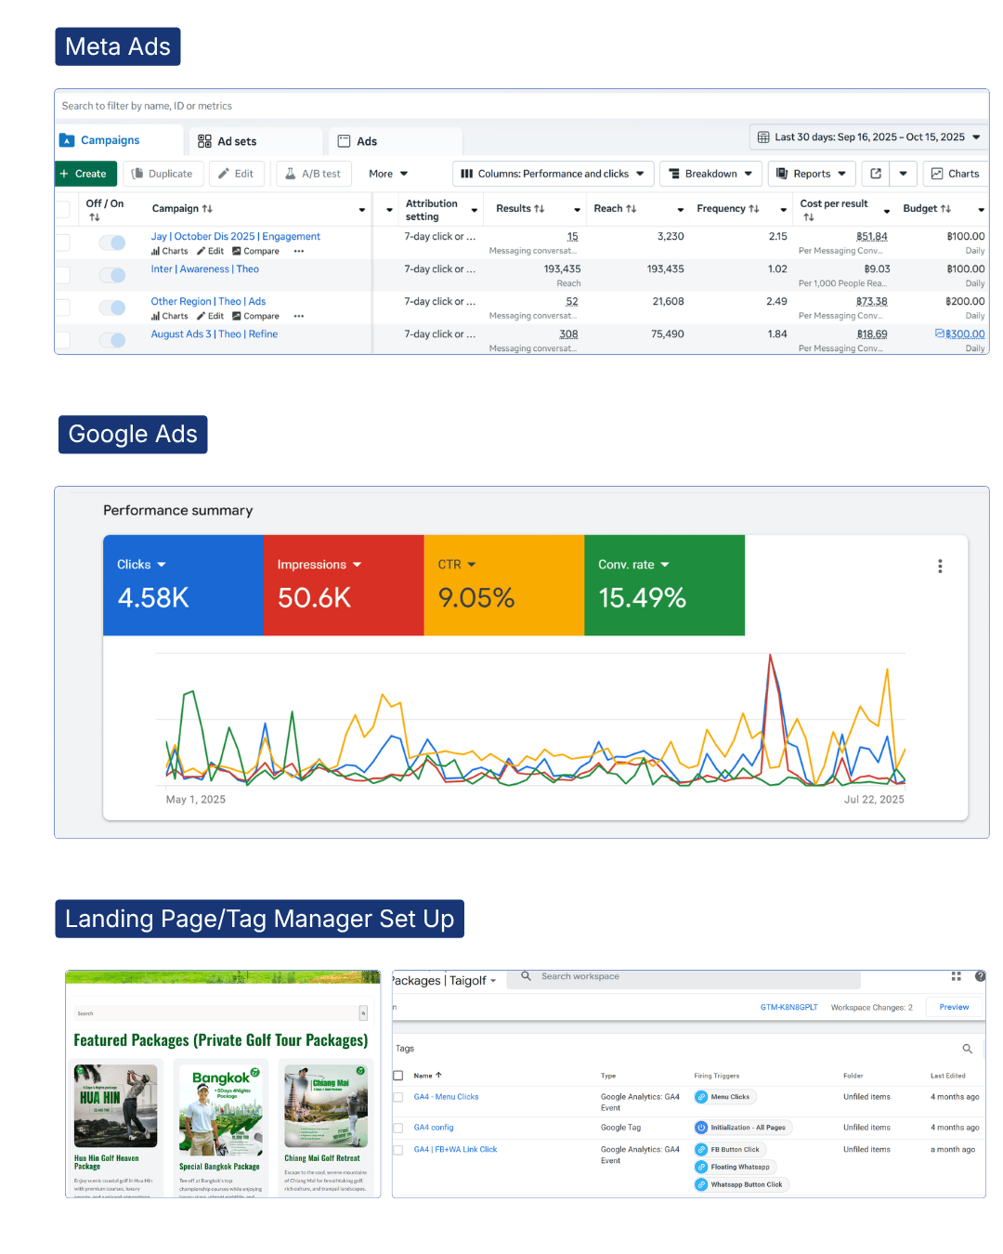The width and height of the screenshot is (1003, 1254).
Task: Open the Charts panel button
Action: [956, 174]
